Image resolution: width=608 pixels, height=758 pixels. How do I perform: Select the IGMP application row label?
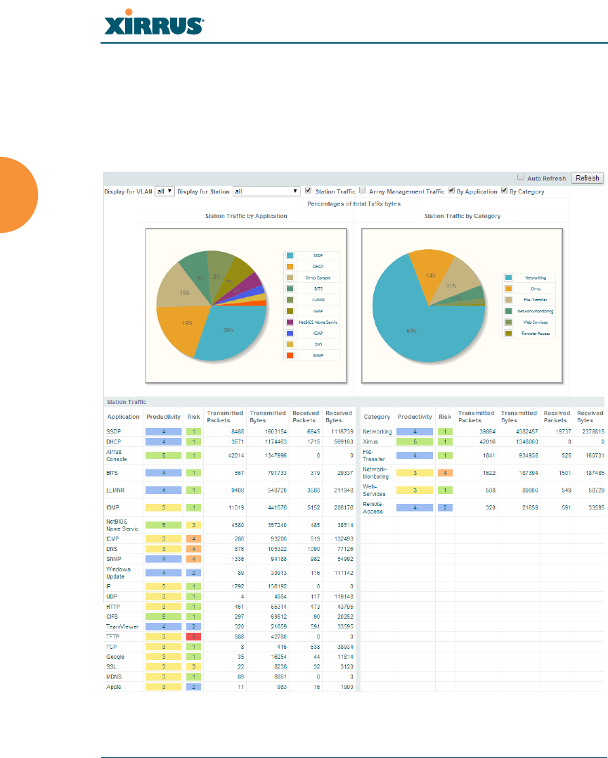(112, 507)
